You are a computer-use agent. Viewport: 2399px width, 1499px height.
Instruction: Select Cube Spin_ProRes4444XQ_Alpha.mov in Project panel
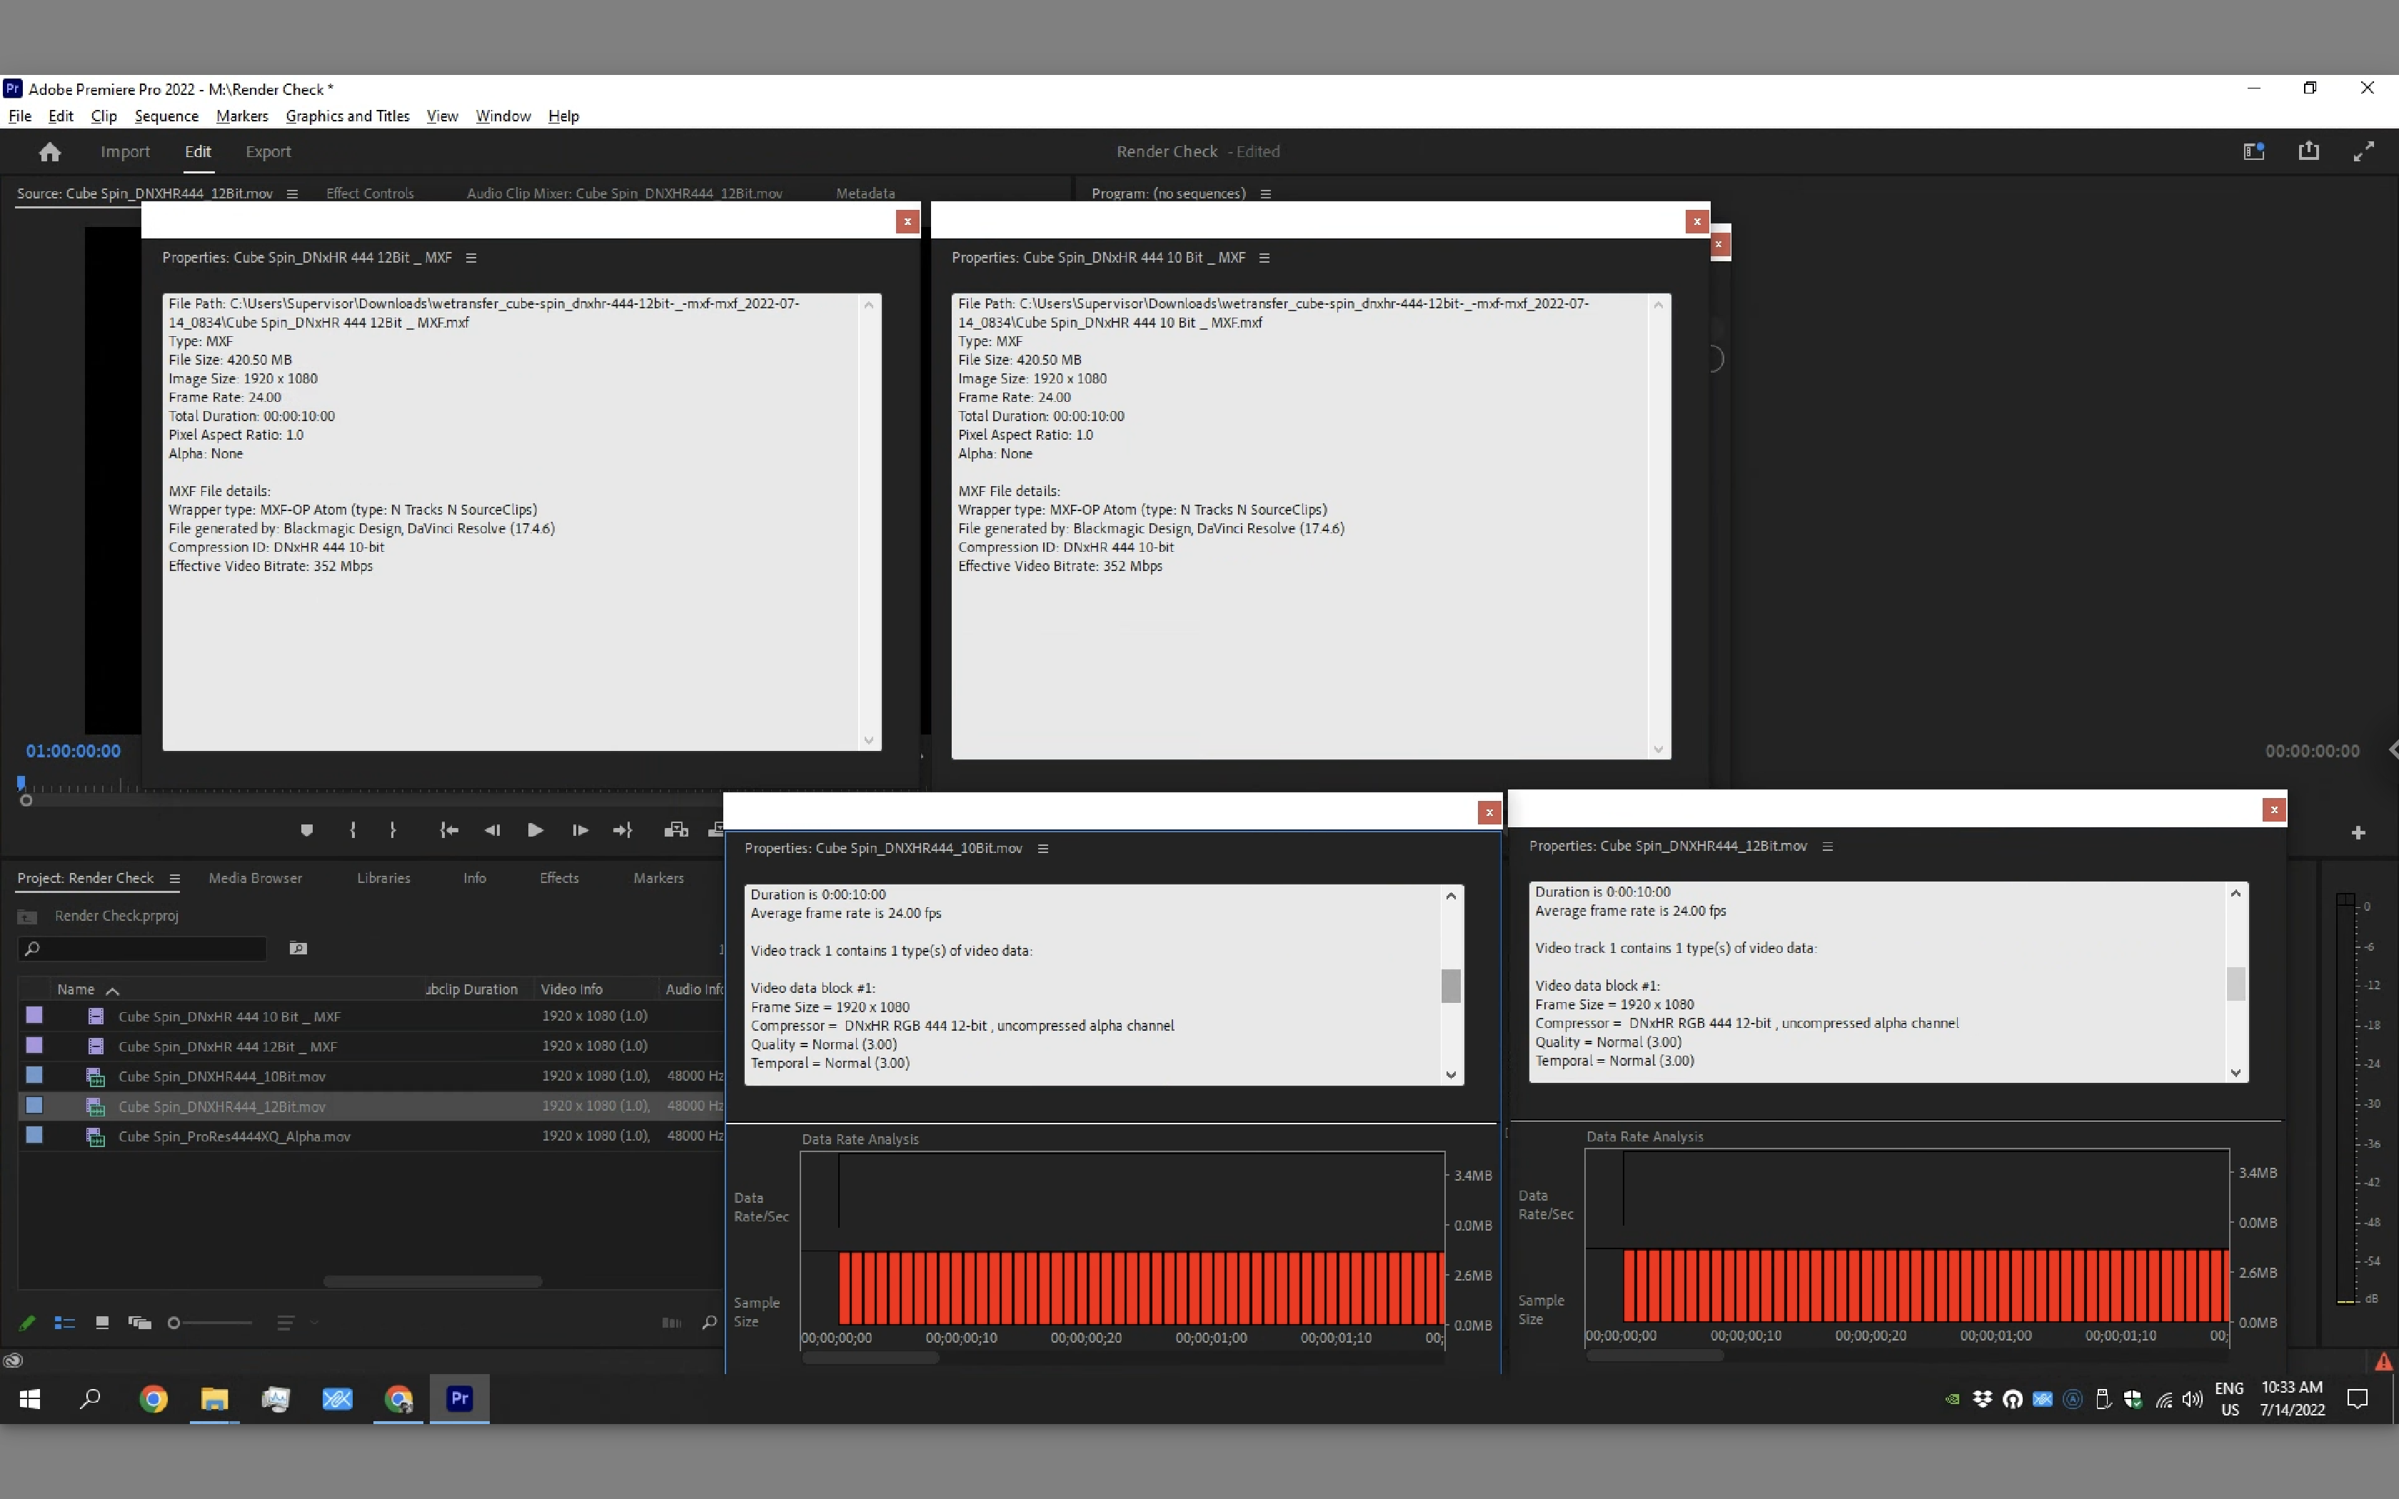coord(233,1136)
